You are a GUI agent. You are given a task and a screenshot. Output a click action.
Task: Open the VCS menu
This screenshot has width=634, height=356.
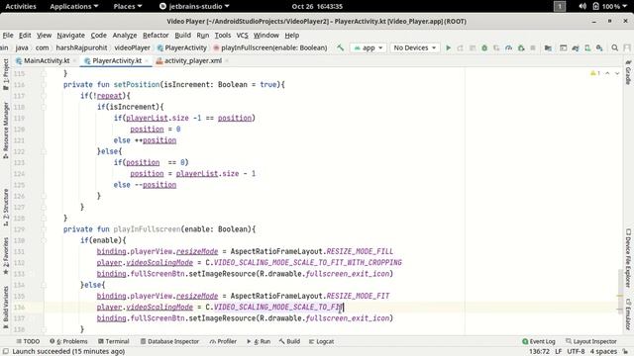242,36
